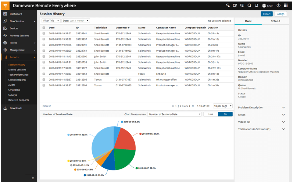Click the Assign button

point(281,14)
